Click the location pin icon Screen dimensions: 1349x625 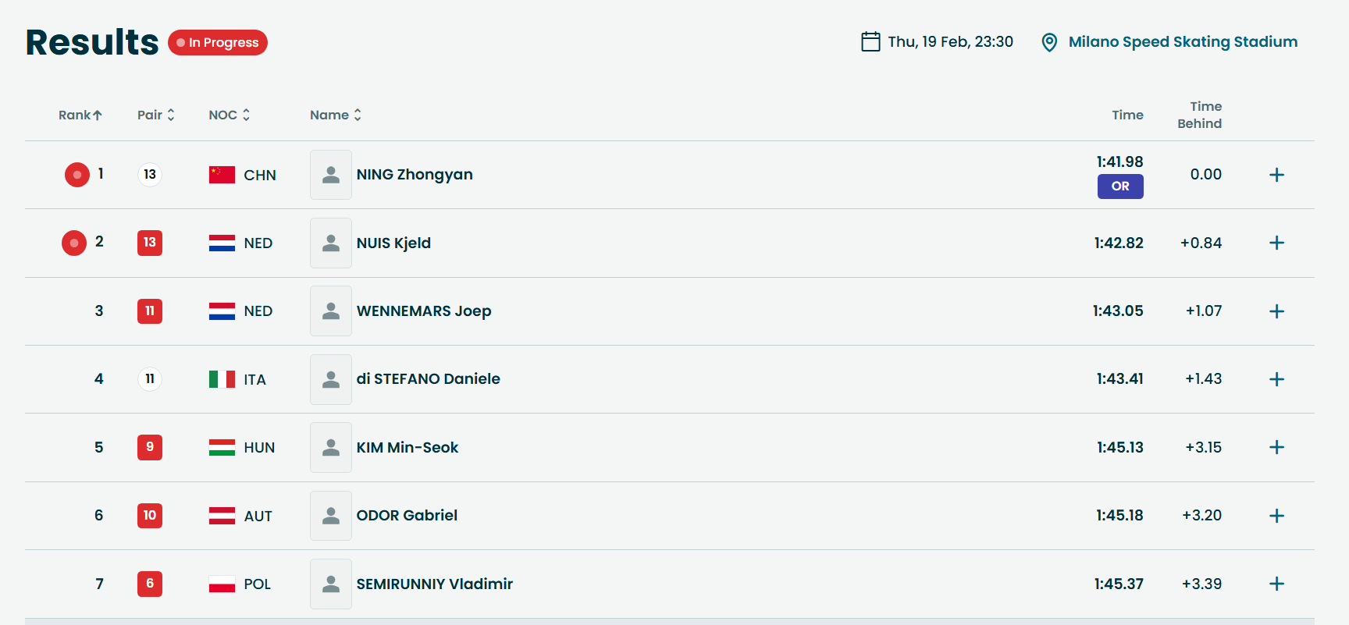click(x=1049, y=42)
